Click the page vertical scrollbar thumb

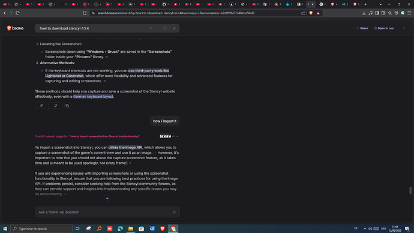pos(410,190)
